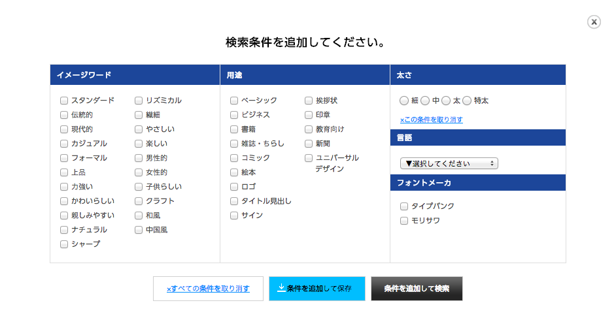Check the タイプバンク font maker checkbox

404,206
